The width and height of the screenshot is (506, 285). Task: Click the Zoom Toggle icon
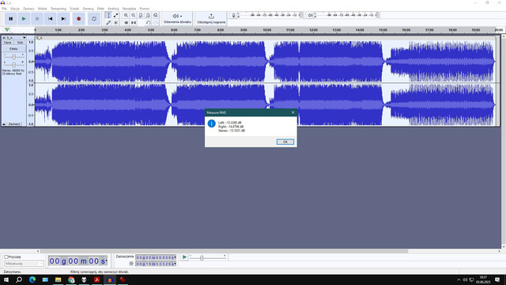(155, 15)
